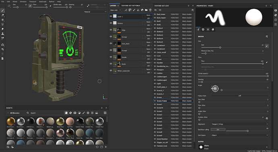This screenshot has width=278, height=152.
Task: Click the Follow Path Off button
Action: click(240, 96)
